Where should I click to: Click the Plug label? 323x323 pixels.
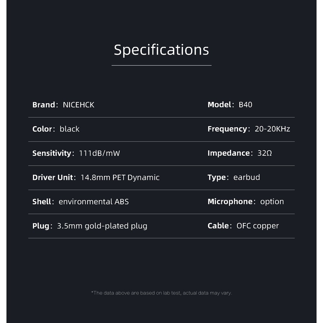[x=41, y=226]
